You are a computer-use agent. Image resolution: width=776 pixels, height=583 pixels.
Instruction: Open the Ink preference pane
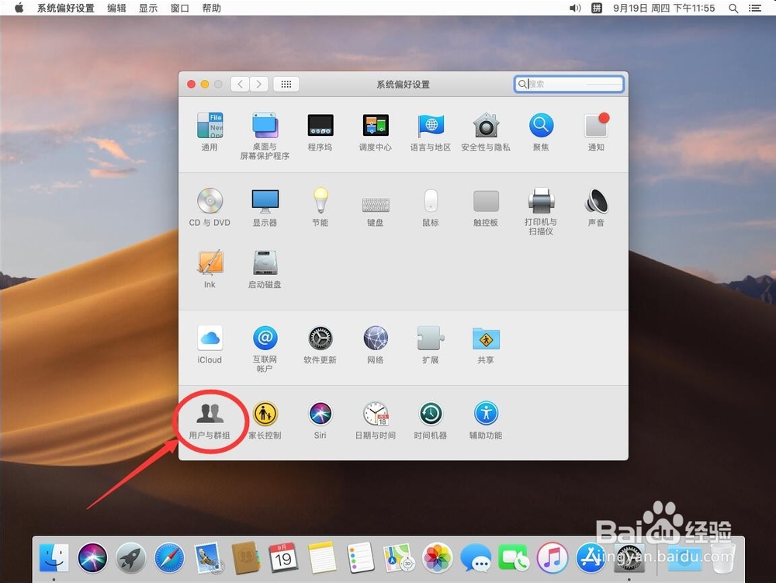pyautogui.click(x=210, y=269)
